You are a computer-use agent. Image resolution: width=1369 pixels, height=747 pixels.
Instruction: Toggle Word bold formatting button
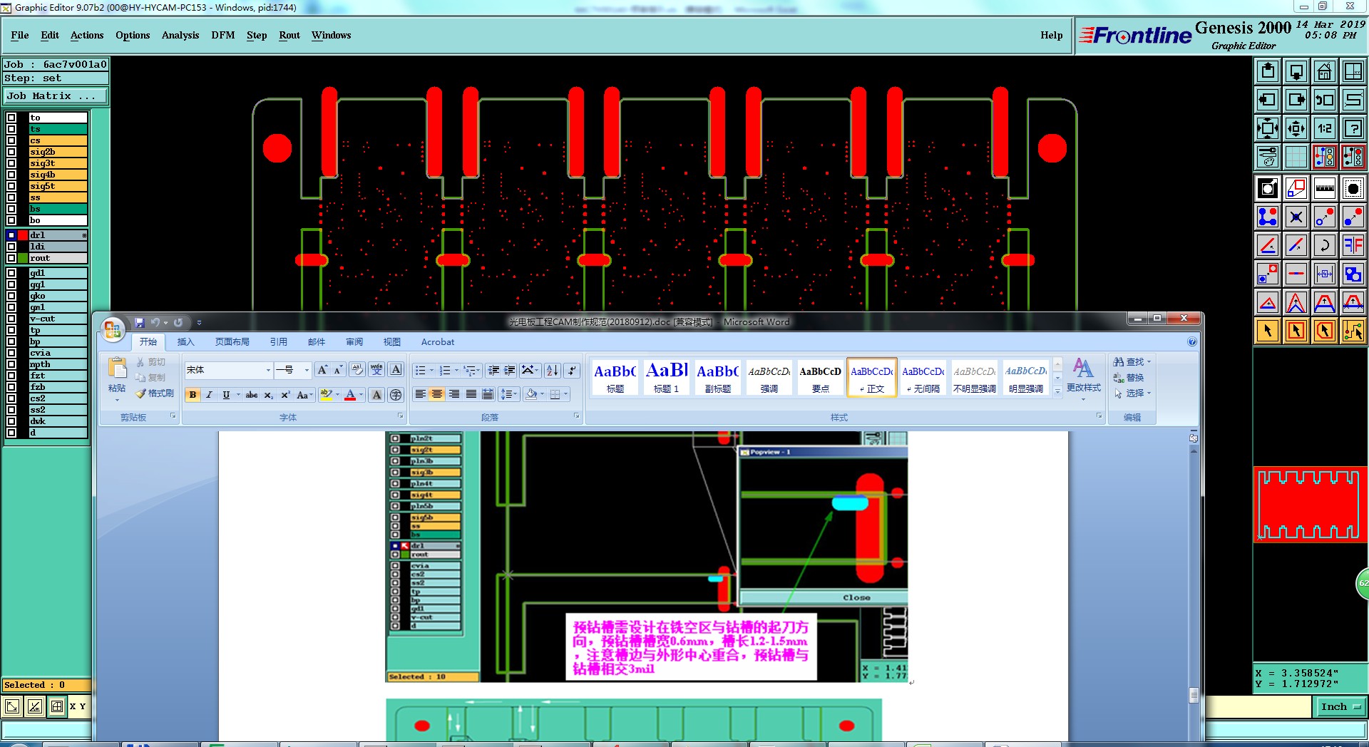193,395
